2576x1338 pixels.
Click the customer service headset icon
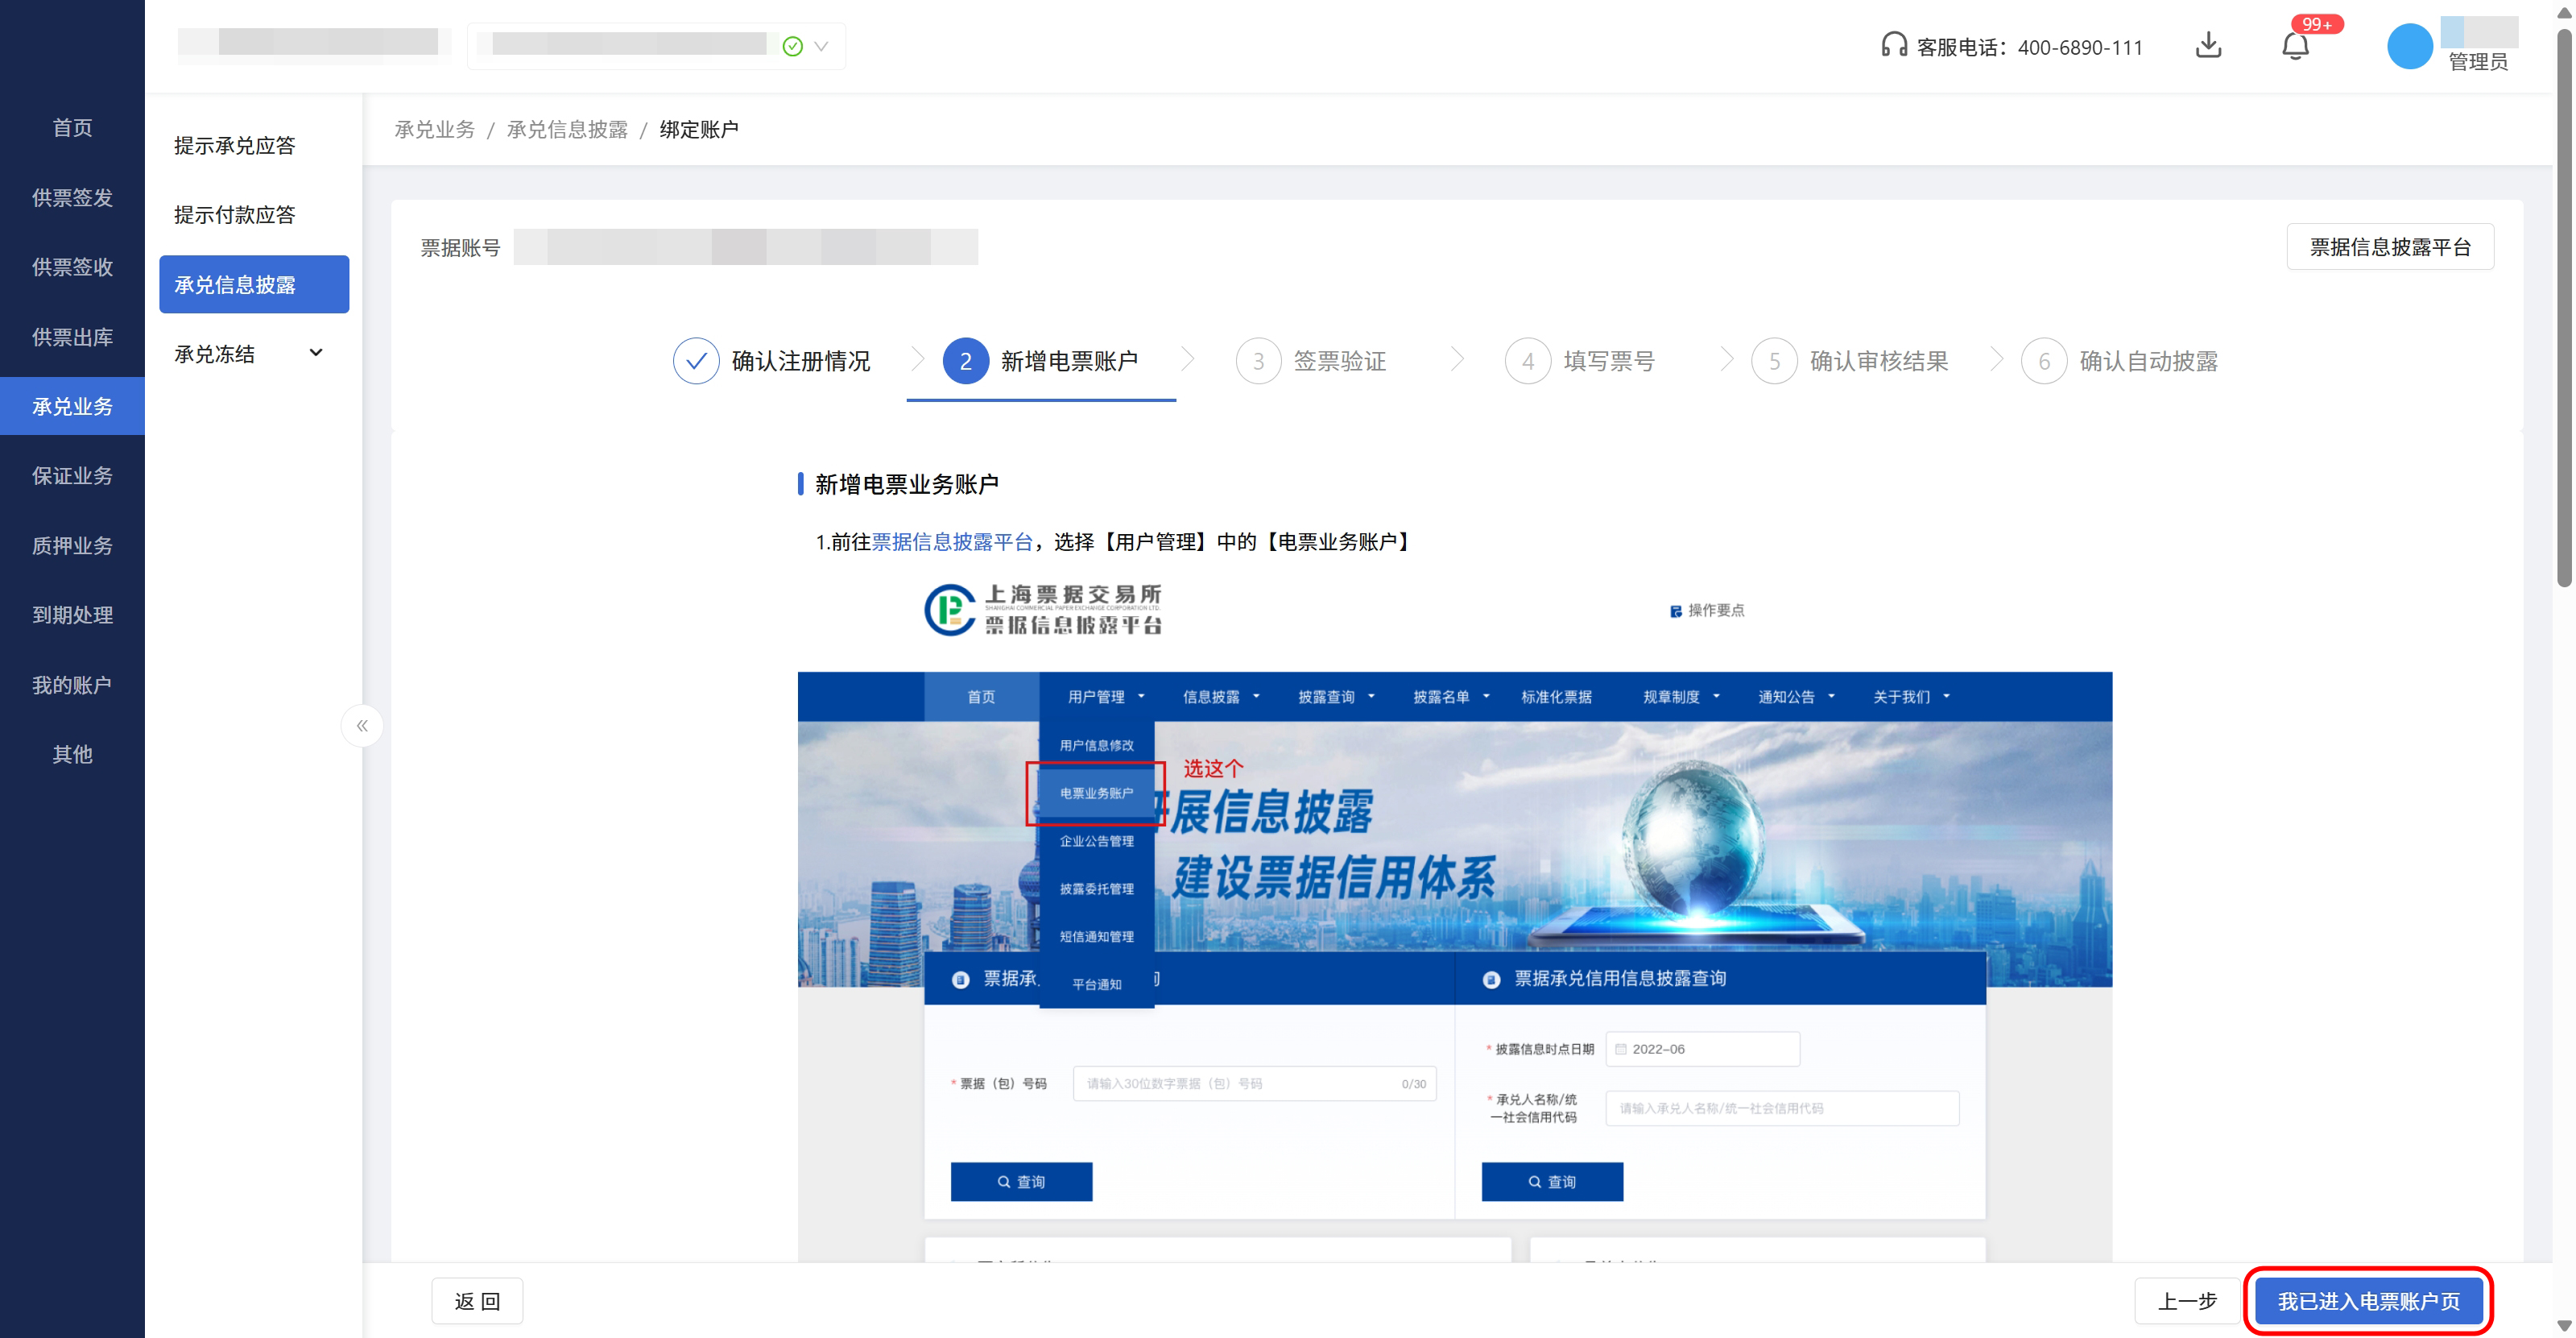pyautogui.click(x=1894, y=45)
